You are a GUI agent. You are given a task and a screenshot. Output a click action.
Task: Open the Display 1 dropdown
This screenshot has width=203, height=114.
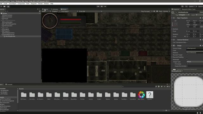[x=56, y=11]
